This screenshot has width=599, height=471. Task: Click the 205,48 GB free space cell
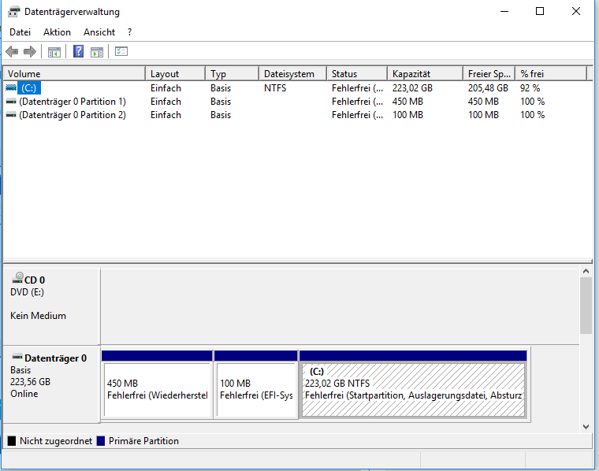click(x=488, y=88)
